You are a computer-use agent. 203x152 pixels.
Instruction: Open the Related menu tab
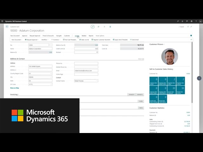84,36
